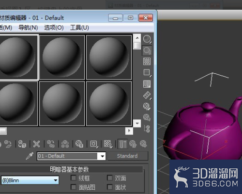This screenshot has height=194, width=242.
Task: Click the Sample Type sphere icon
Action: pos(147,39)
